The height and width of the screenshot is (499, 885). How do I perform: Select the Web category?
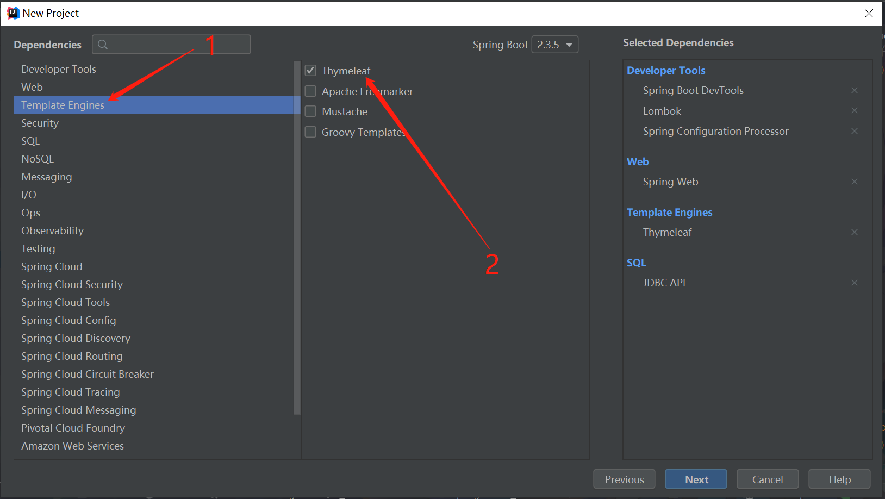(x=154, y=87)
